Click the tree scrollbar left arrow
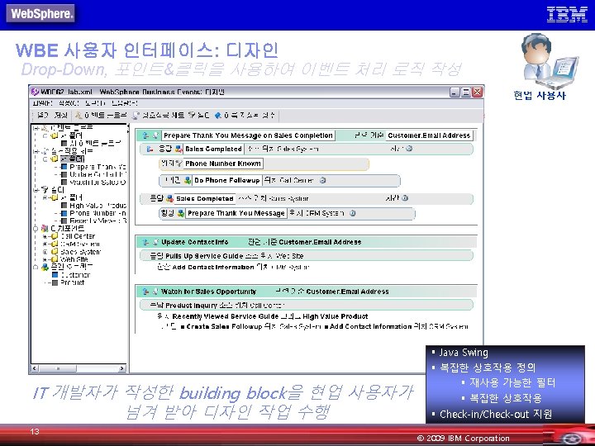 pyautogui.click(x=35, y=368)
